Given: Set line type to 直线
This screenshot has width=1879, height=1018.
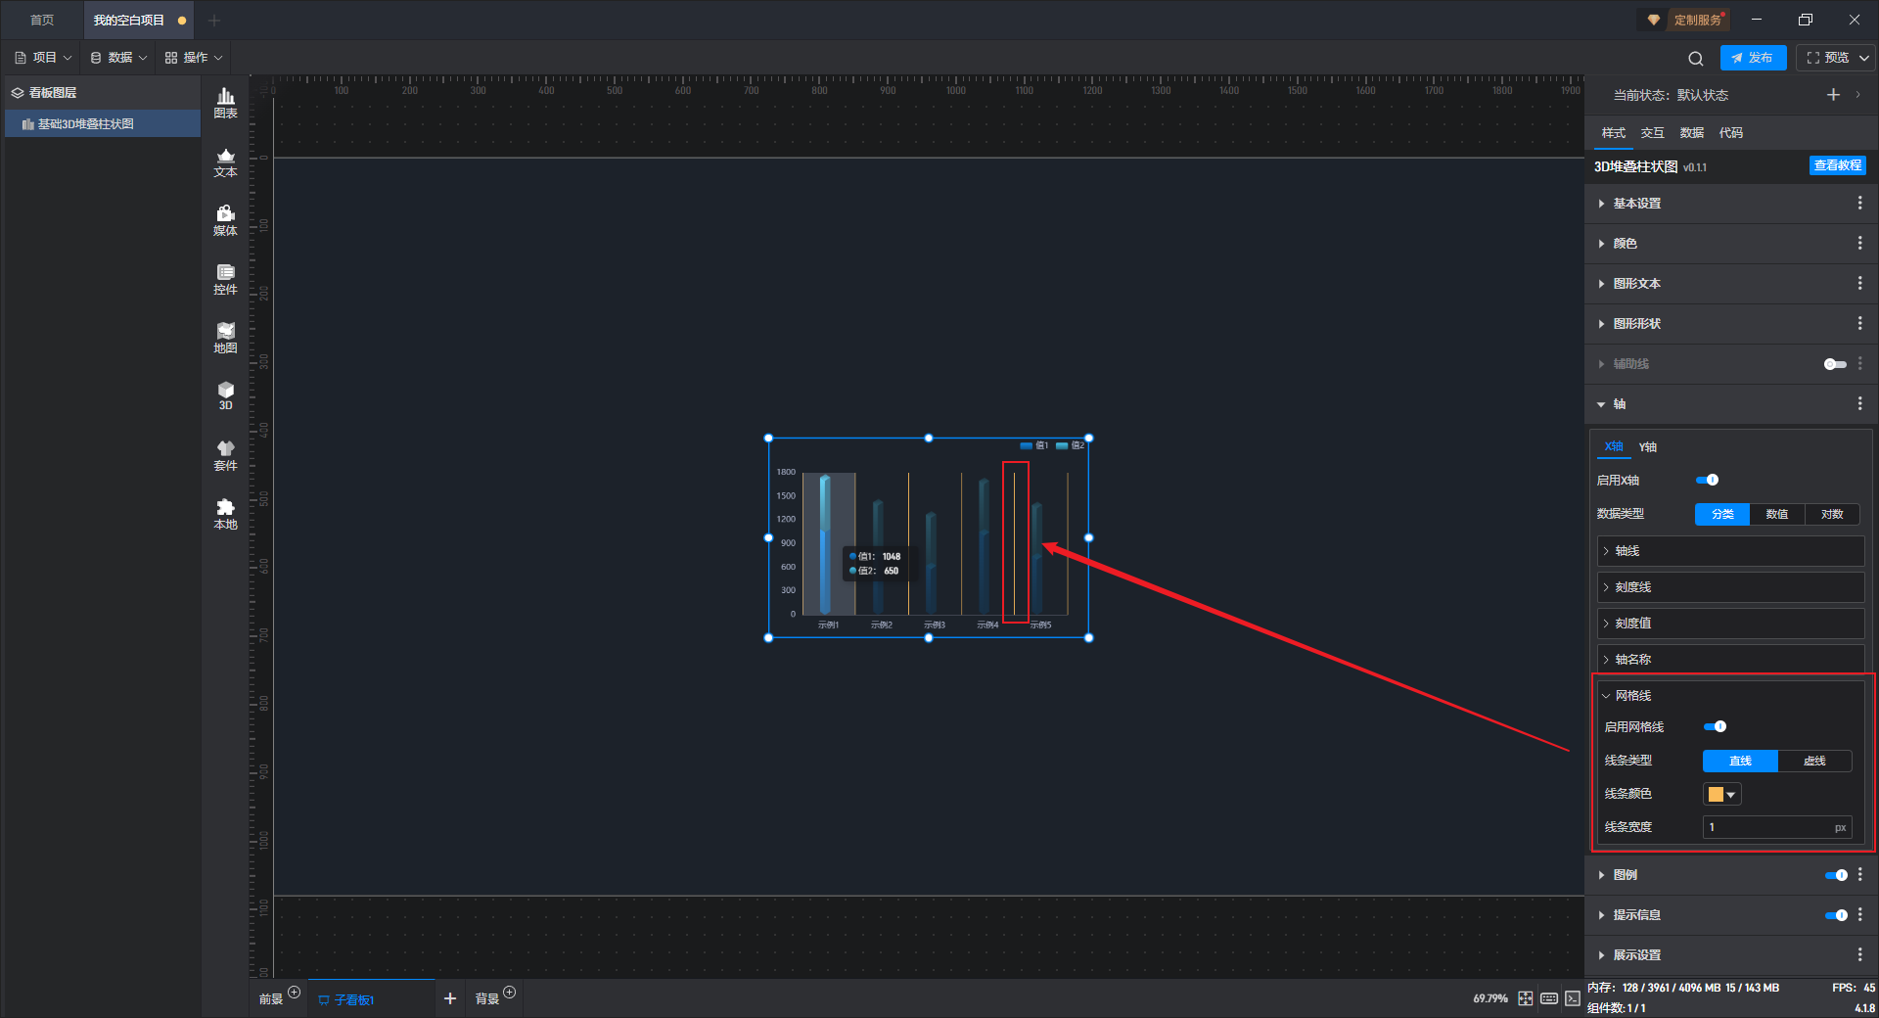Looking at the screenshot, I should (x=1740, y=761).
